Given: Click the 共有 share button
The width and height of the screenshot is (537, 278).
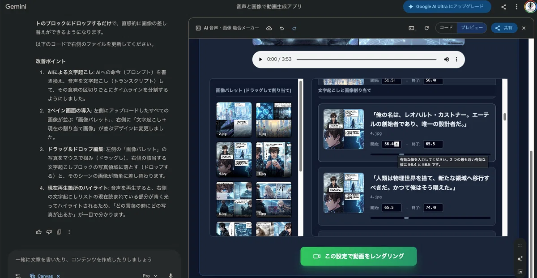Looking at the screenshot, I should click(x=504, y=28).
